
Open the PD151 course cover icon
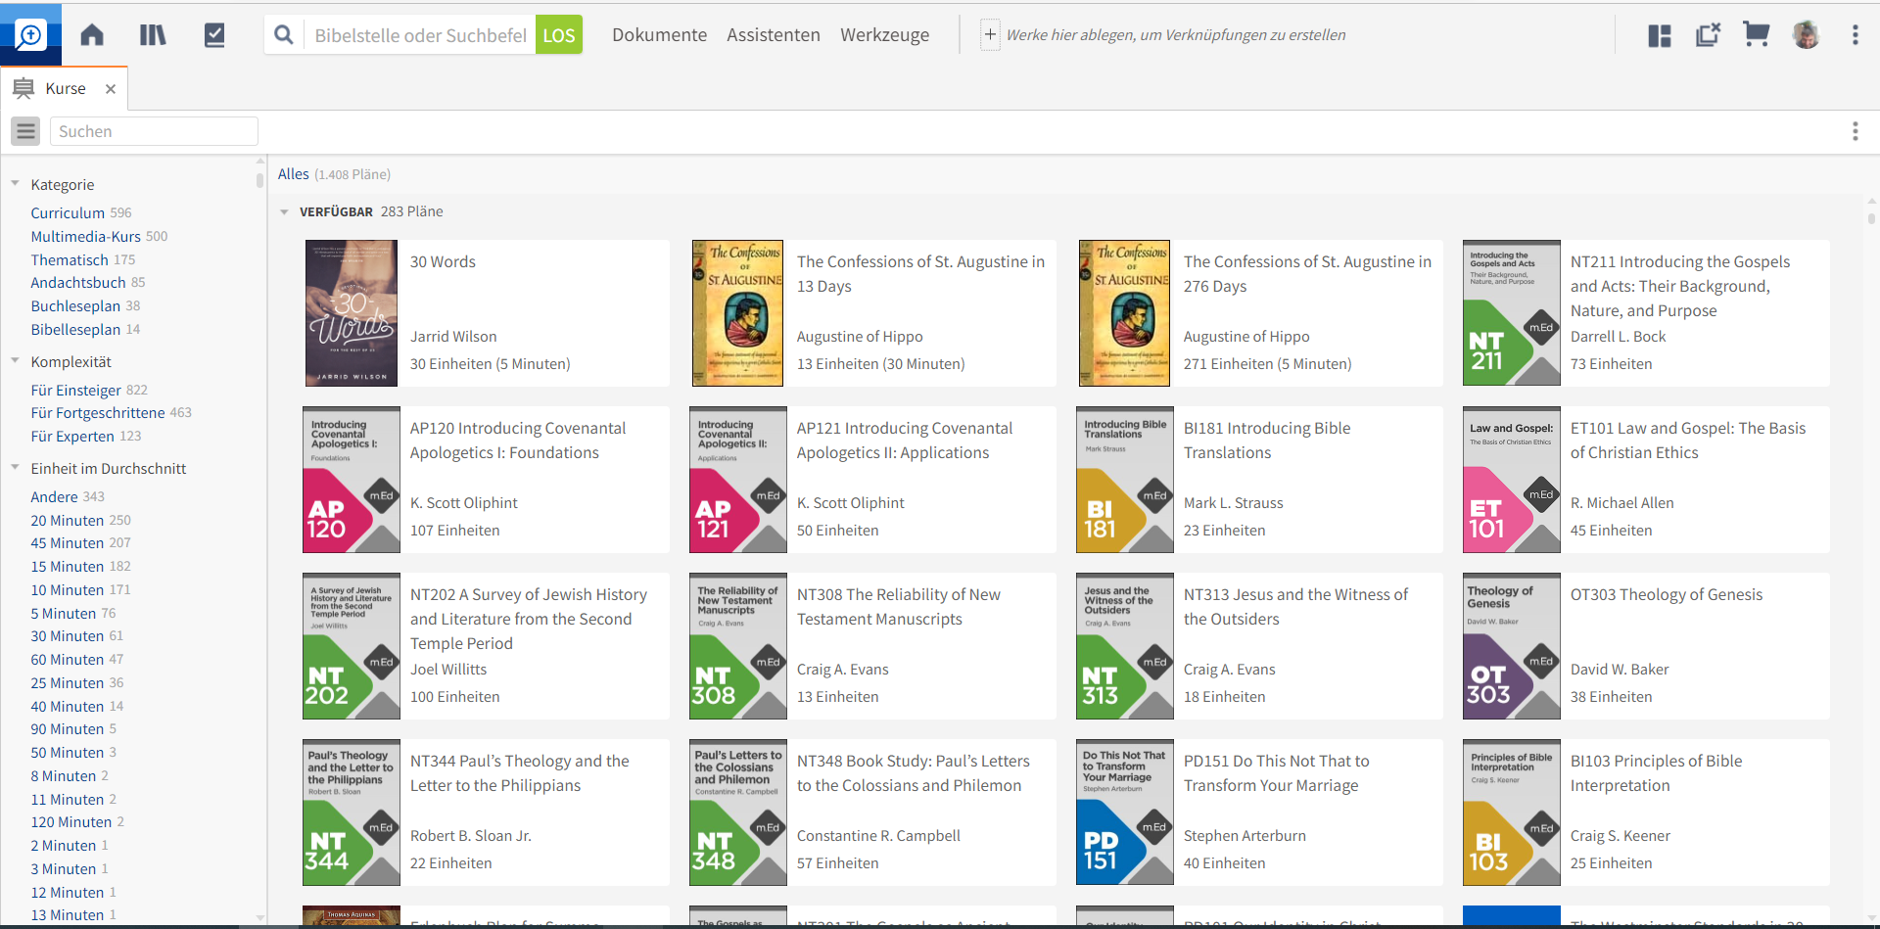coord(1125,813)
